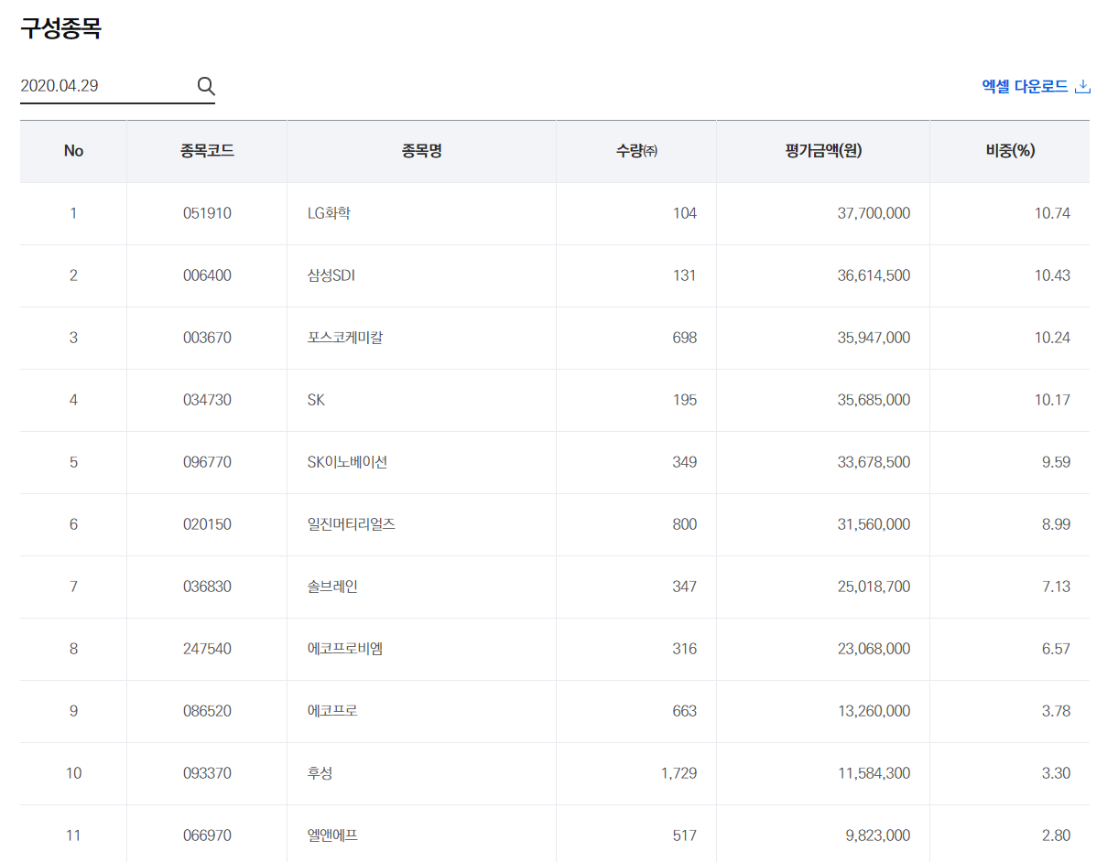The width and height of the screenshot is (1118, 862).
Task: Click the No column header
Action: [x=73, y=151]
